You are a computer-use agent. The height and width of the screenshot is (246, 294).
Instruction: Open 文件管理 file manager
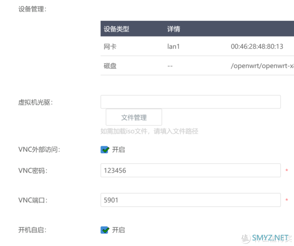[x=134, y=117]
